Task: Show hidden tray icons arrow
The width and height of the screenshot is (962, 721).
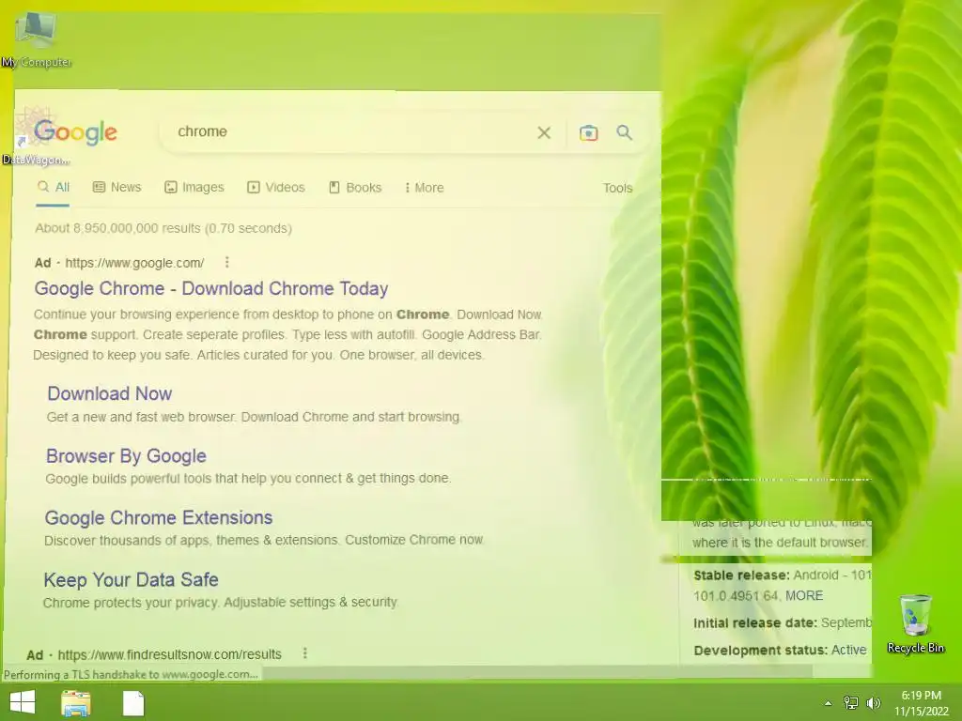Action: 828,703
